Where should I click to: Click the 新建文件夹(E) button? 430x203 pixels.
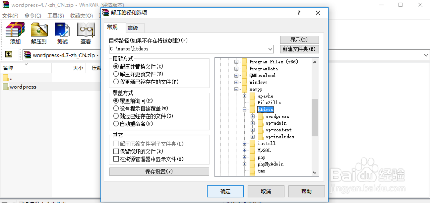[299, 49]
